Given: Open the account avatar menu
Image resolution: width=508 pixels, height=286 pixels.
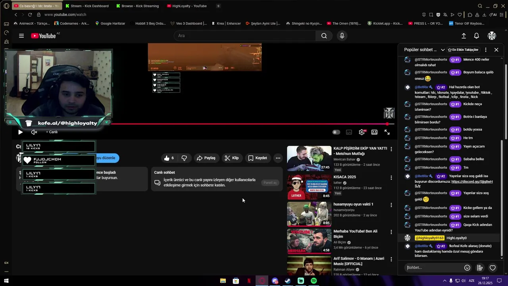Looking at the screenshot, I should point(492,36).
